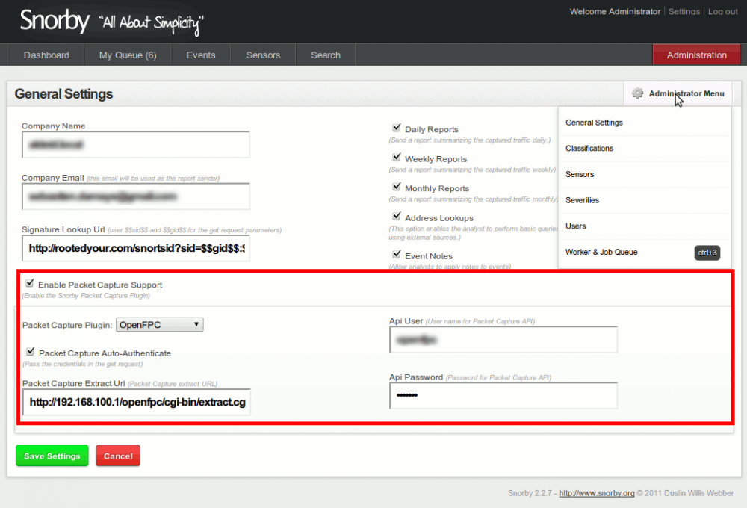This screenshot has width=747, height=508.
Task: Open the Packet Capture Plugin dropdown
Action: pyautogui.click(x=160, y=324)
